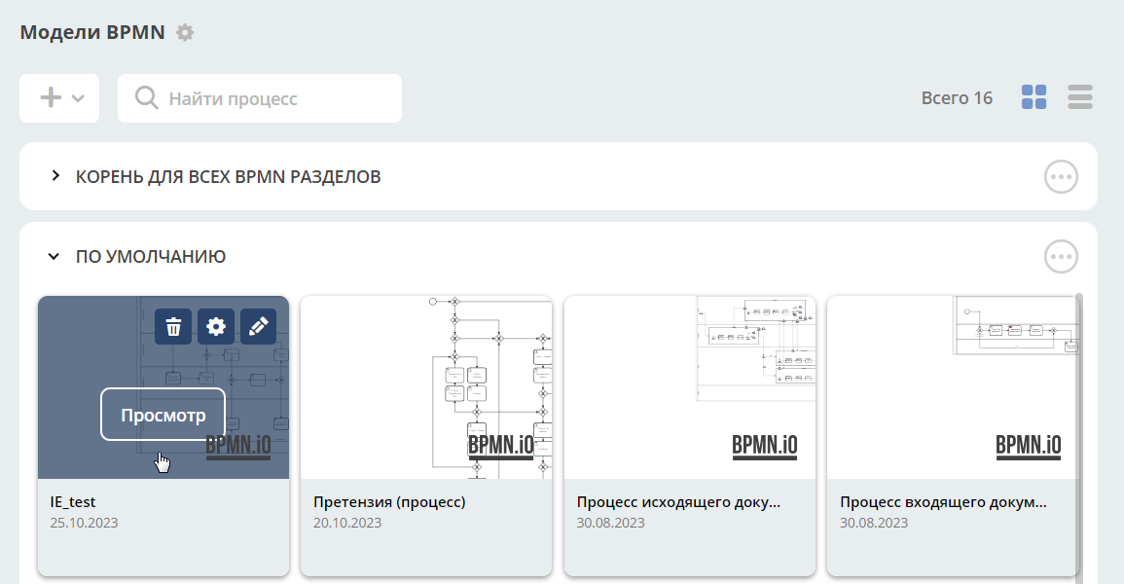Select the Претензия (процесс) title text
This screenshot has height=584, width=1124.
coord(389,502)
